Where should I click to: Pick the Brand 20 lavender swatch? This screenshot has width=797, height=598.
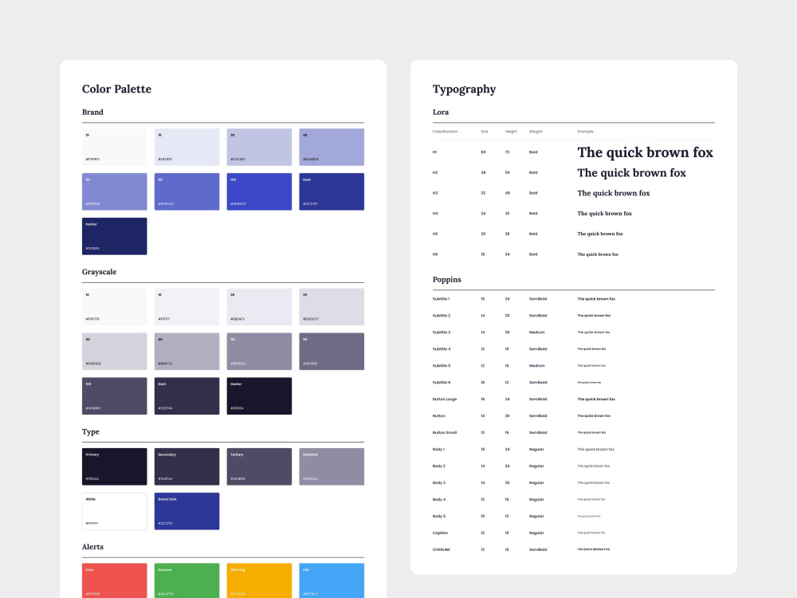click(x=259, y=147)
